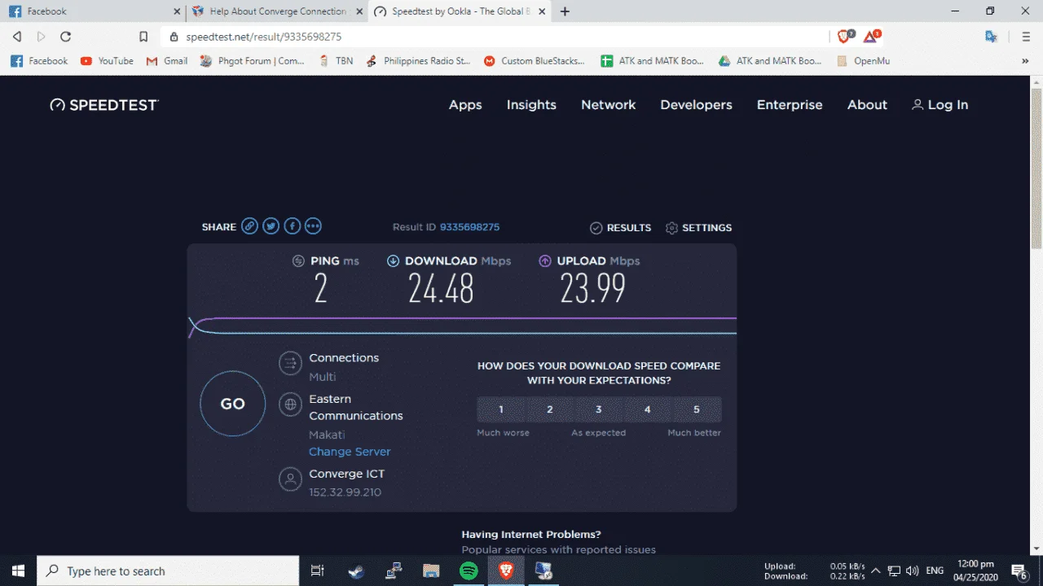Open the Brave Shields icon in address bar
The height and width of the screenshot is (586, 1043).
click(845, 36)
